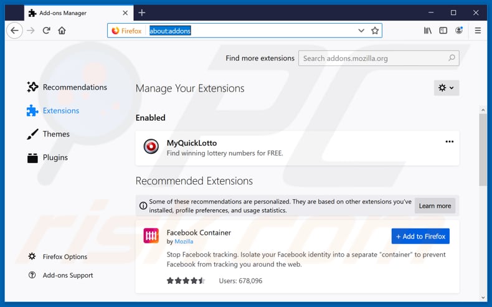The height and width of the screenshot is (307, 492).
Task: Open the Firefox home page icon
Action: [62, 31]
